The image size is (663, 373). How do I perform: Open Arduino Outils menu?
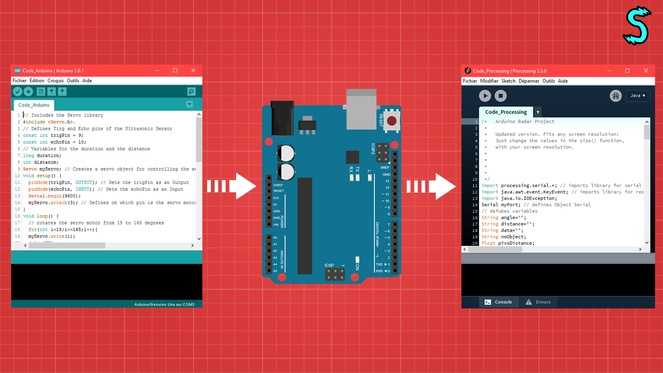(x=73, y=80)
